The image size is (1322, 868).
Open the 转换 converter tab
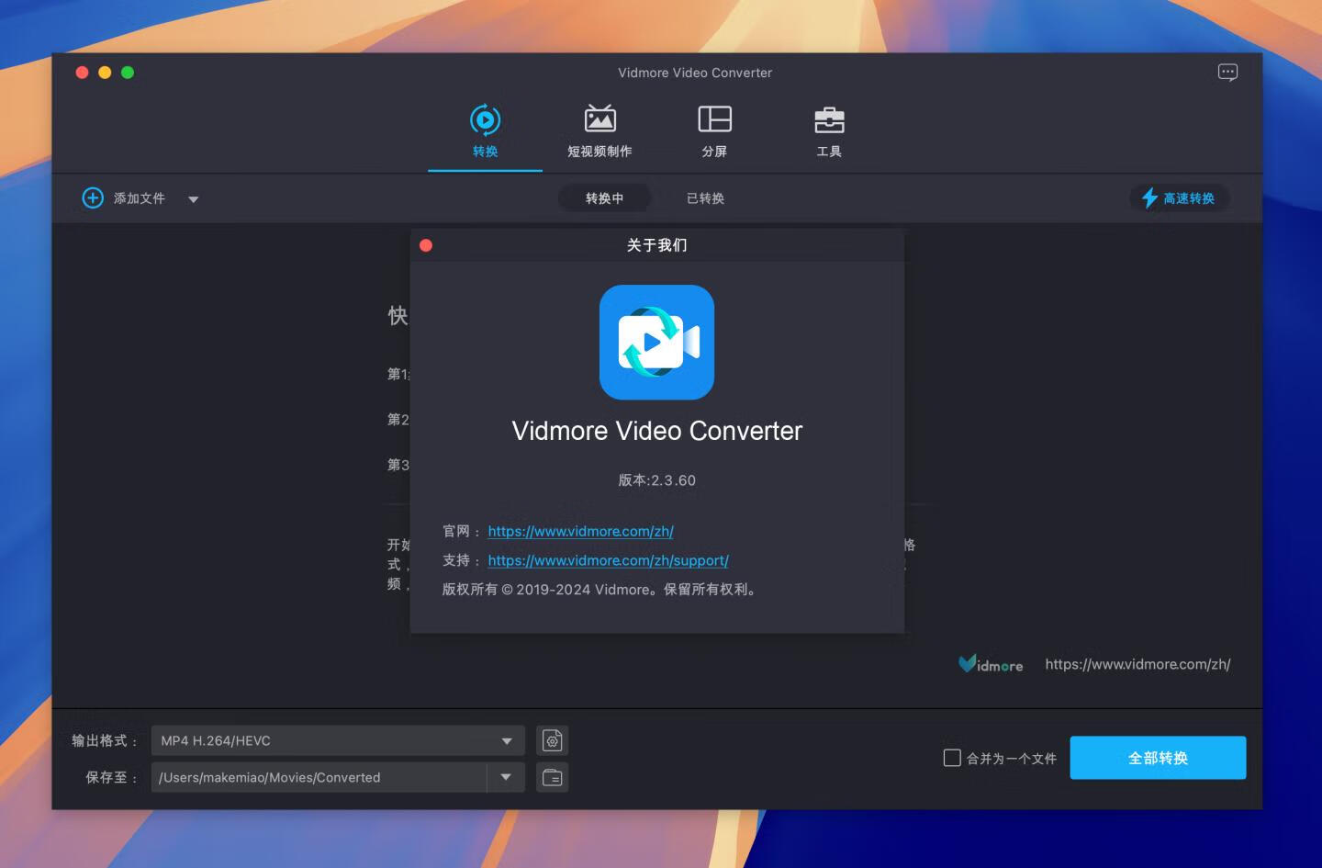(485, 131)
